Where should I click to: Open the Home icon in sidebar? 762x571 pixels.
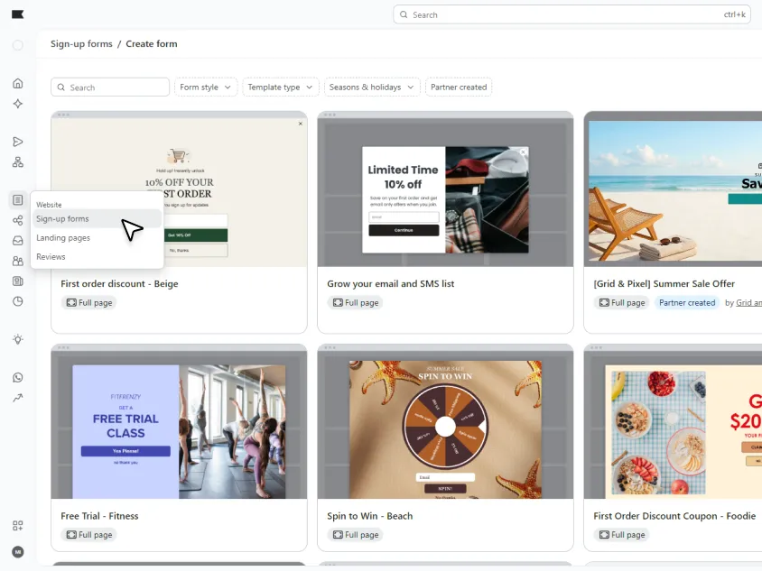[x=18, y=84]
